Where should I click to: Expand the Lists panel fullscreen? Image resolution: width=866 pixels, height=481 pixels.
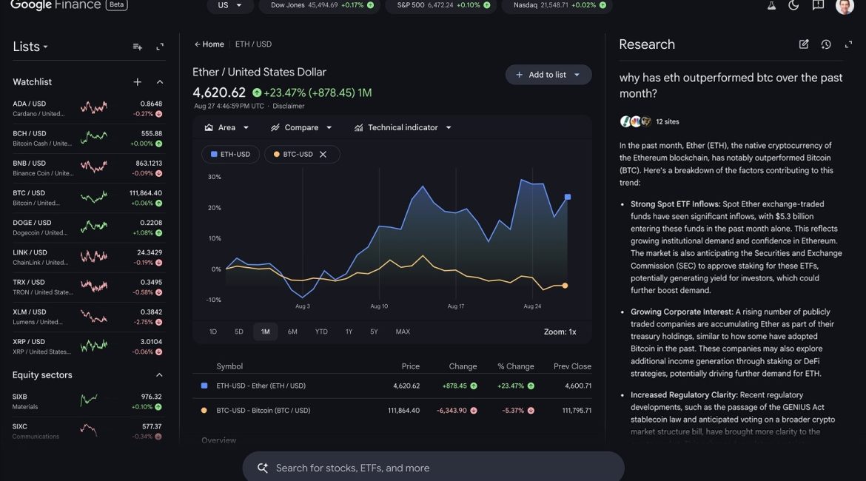[x=160, y=47]
